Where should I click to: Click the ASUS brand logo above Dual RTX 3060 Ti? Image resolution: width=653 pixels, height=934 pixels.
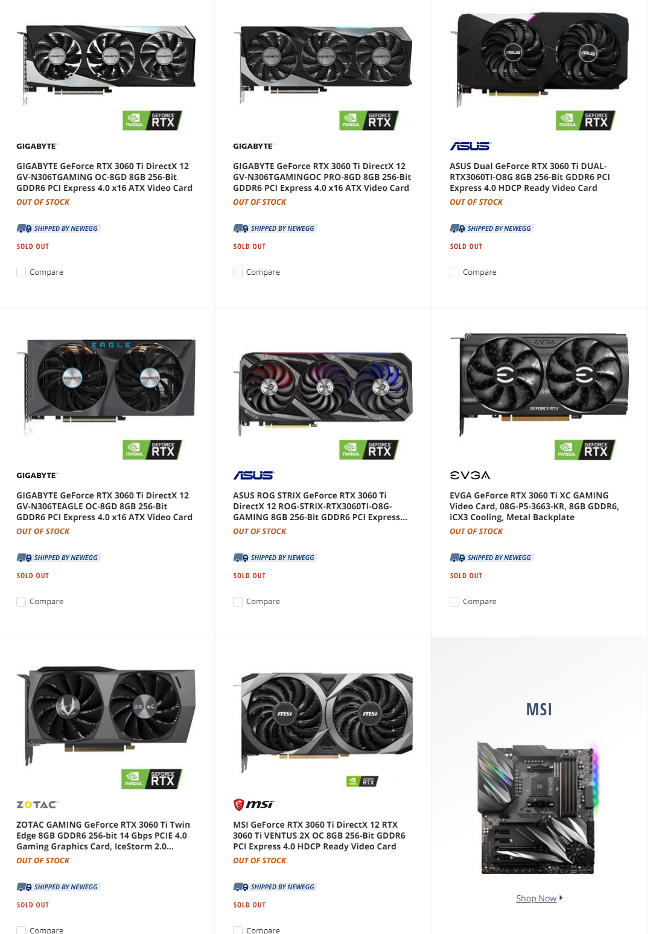click(x=470, y=146)
